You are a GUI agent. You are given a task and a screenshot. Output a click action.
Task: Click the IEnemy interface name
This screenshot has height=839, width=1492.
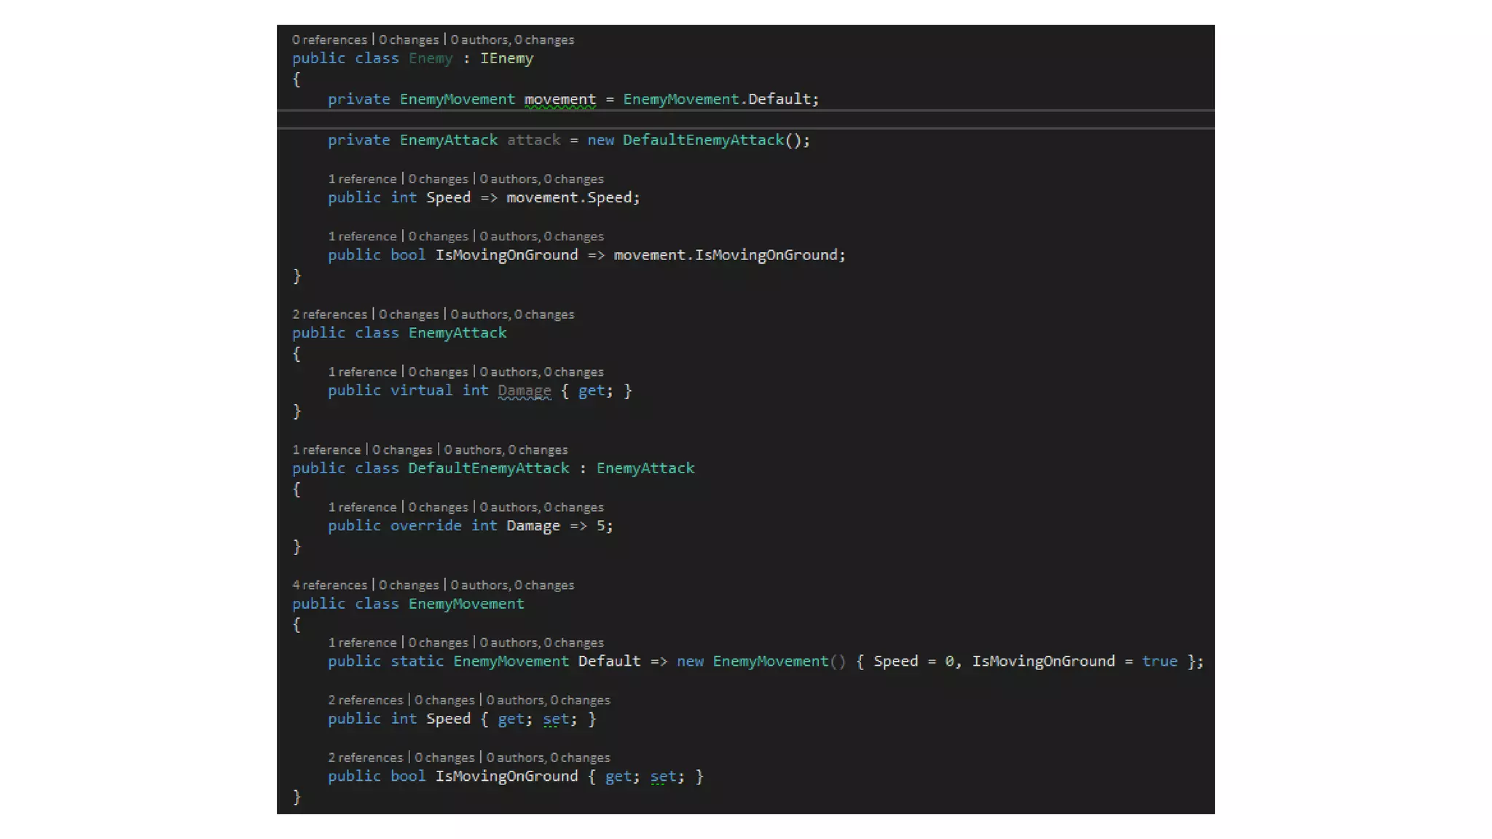[506, 58]
